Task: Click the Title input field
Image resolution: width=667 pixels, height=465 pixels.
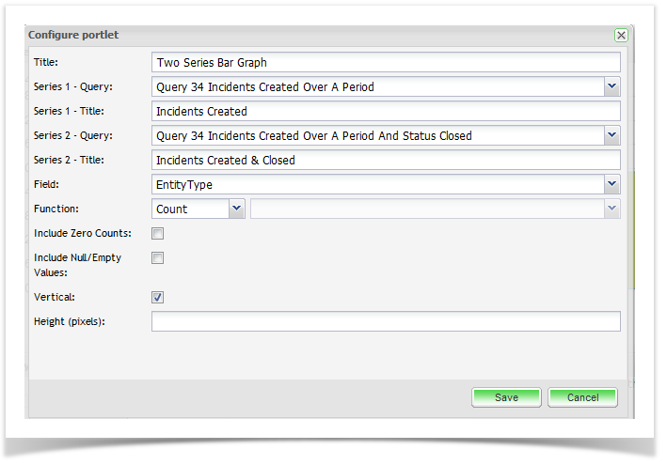Action: [x=386, y=63]
